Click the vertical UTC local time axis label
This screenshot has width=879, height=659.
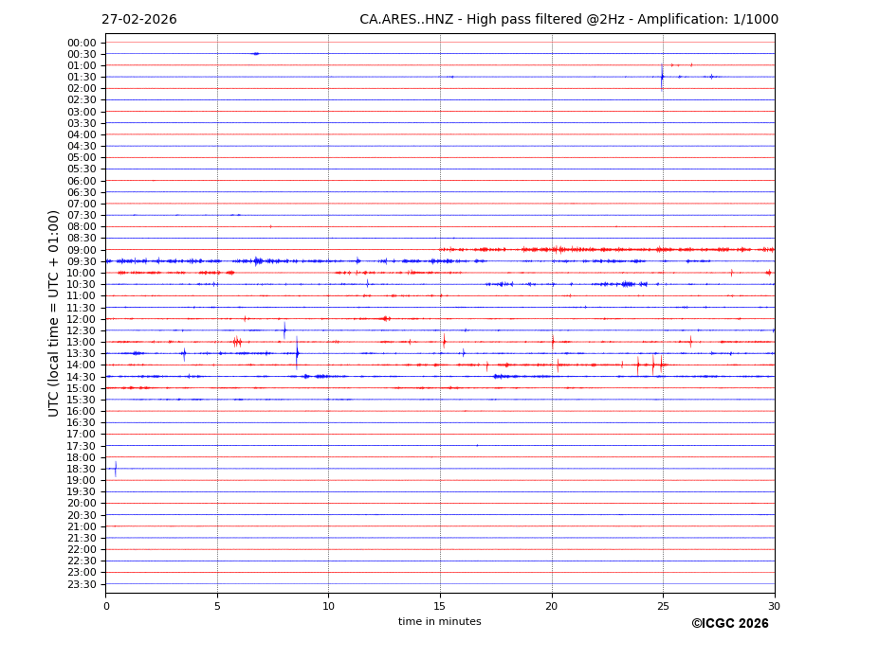pyautogui.click(x=55, y=313)
